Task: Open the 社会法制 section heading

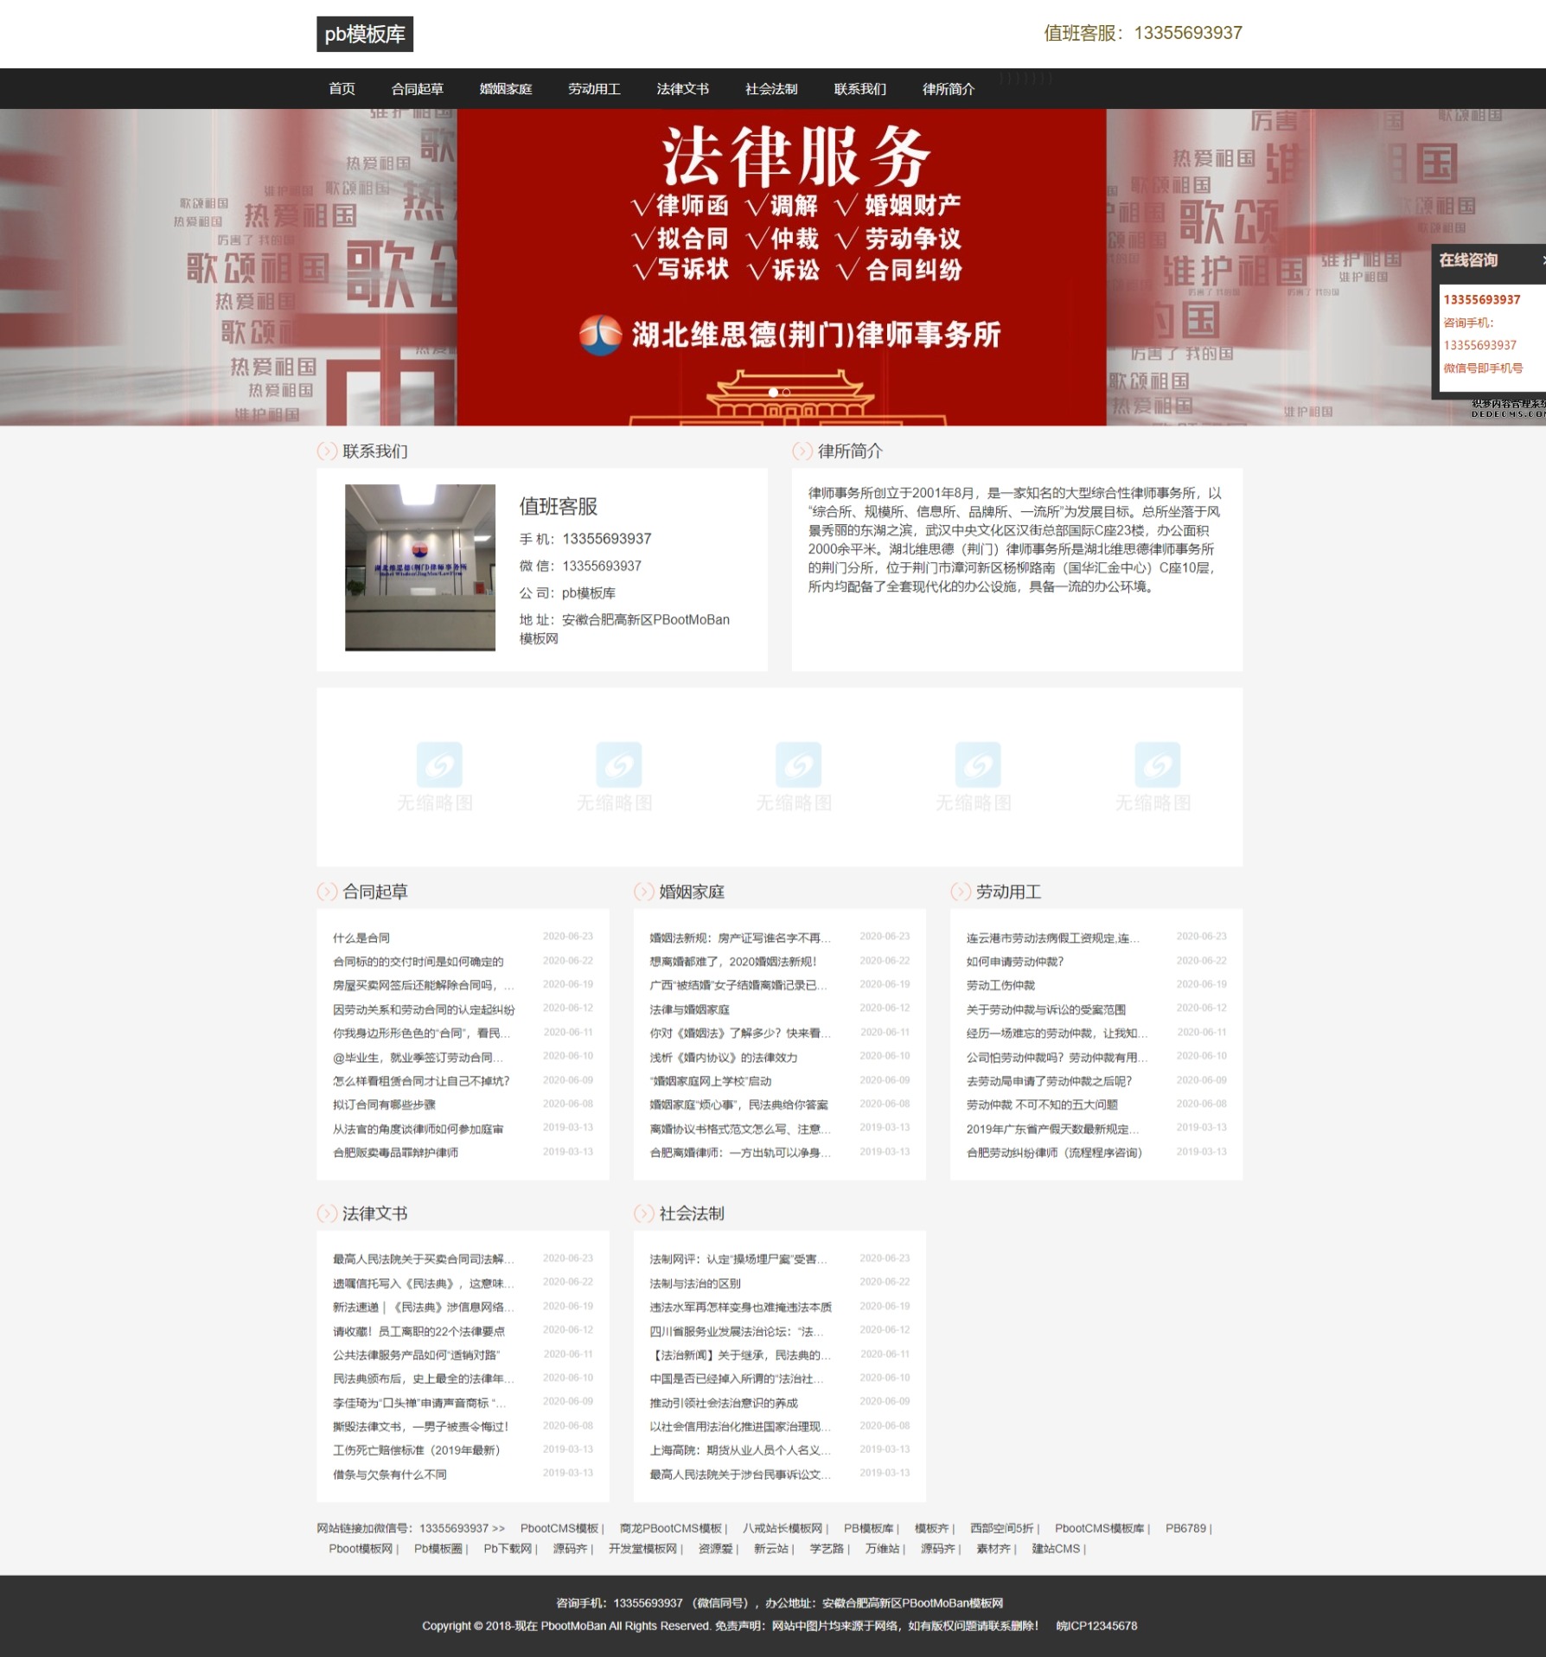Action: [x=692, y=1213]
